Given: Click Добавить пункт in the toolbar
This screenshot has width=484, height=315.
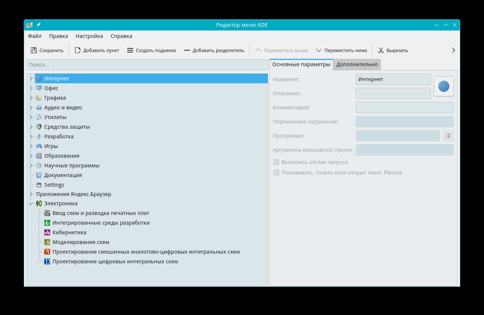Looking at the screenshot, I should pos(97,50).
